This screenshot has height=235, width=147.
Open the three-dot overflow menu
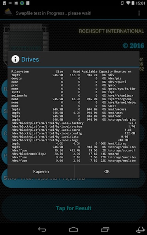(x=139, y=13)
